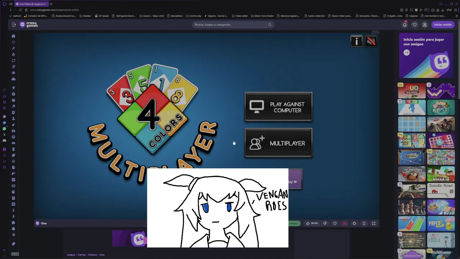Open WhatsApp in browser sidebar
This screenshot has height=259, width=460.
4,129
